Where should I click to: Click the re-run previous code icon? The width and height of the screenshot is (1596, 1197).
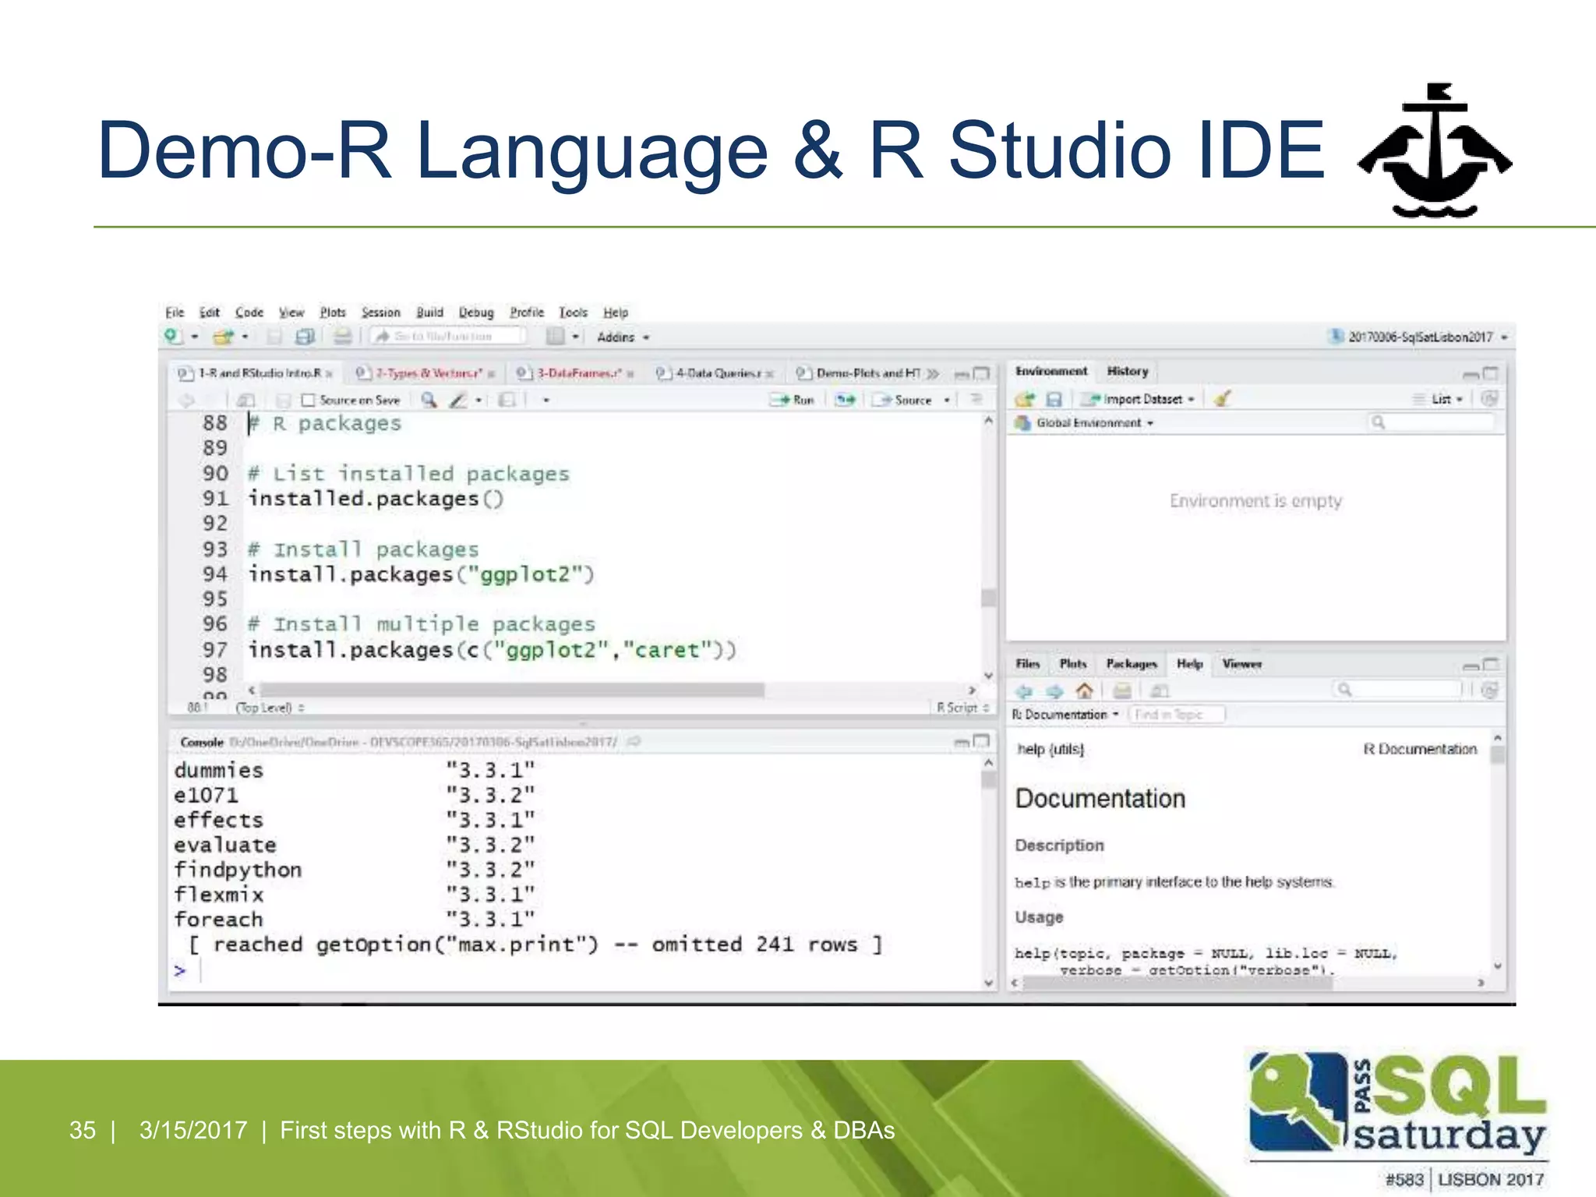(845, 400)
